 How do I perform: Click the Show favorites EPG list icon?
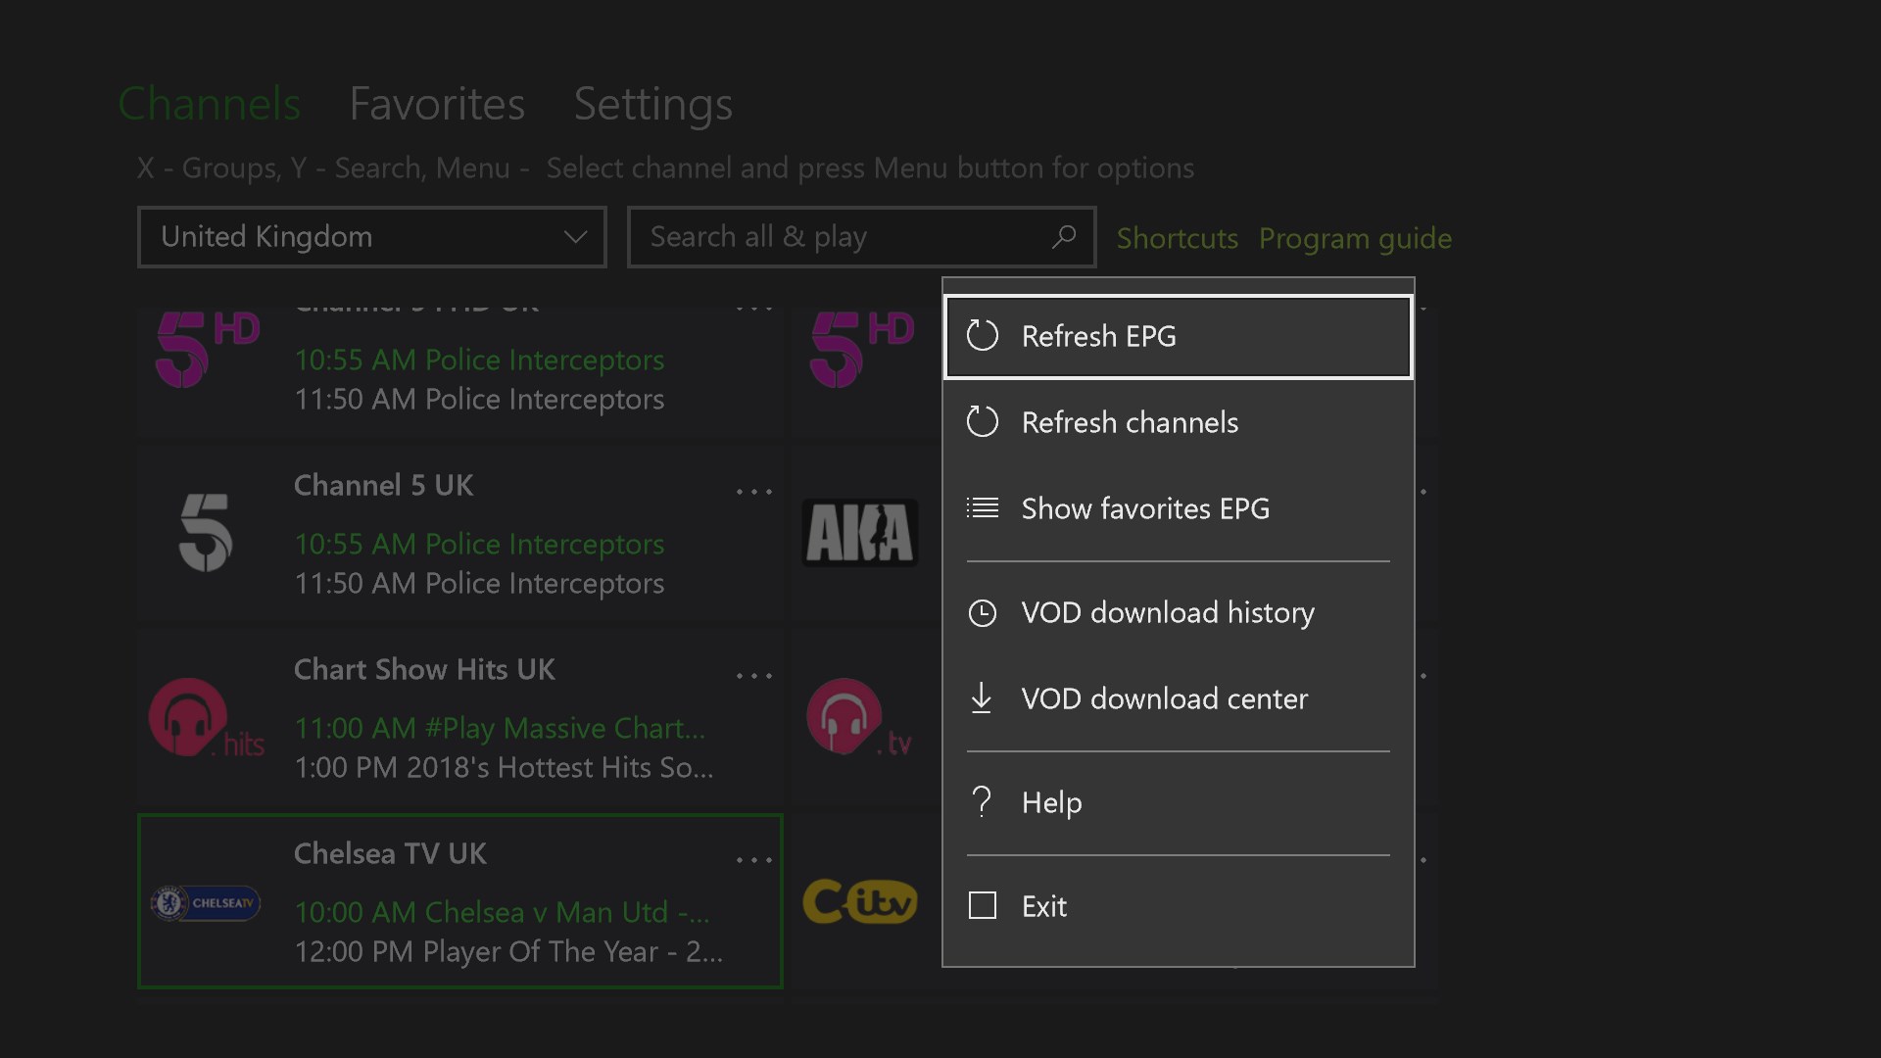(982, 508)
